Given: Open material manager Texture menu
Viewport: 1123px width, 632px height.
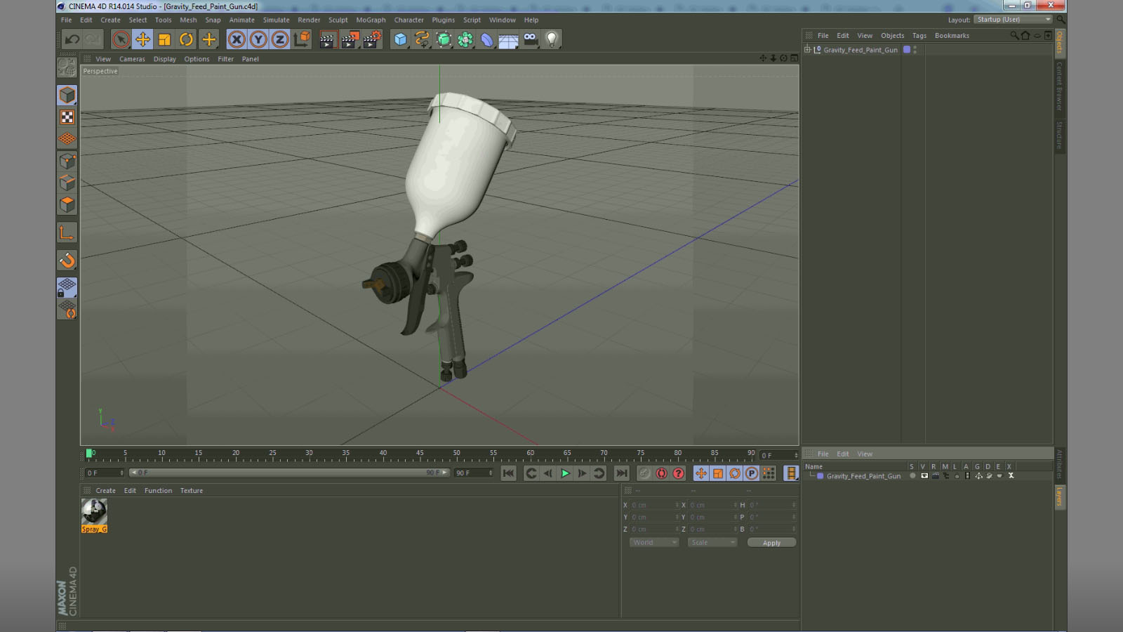Looking at the screenshot, I should [x=191, y=491].
